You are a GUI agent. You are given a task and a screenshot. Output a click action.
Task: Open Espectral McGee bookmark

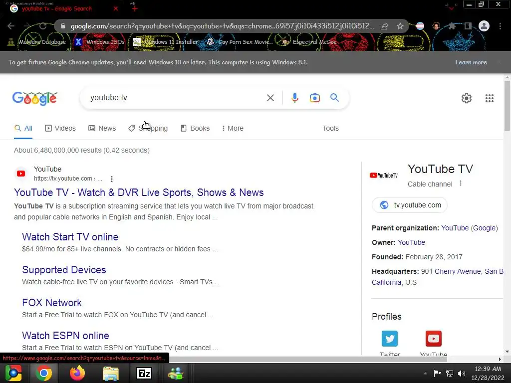click(x=309, y=42)
